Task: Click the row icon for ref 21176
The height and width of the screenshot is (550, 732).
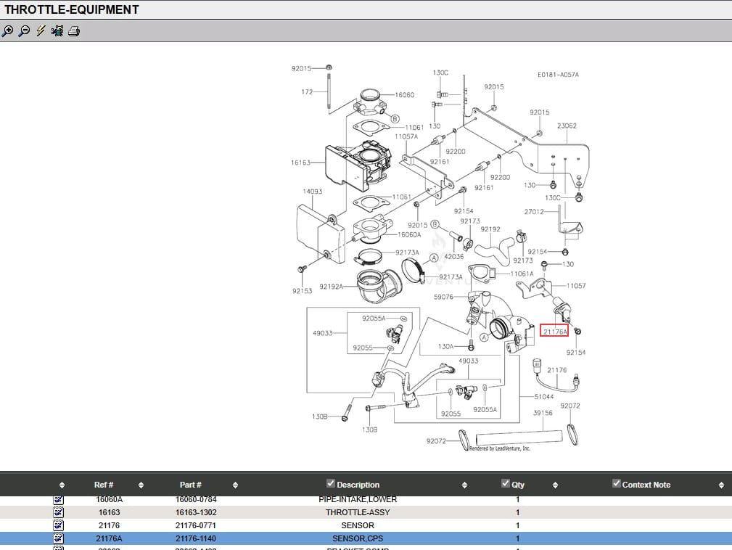Action: [59, 525]
